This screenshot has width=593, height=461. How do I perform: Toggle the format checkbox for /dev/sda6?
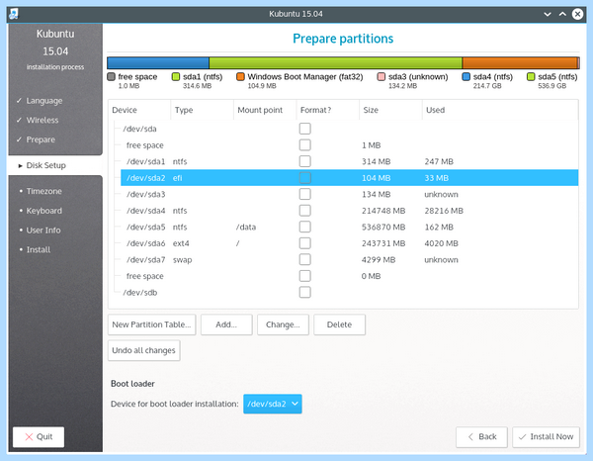pyautogui.click(x=304, y=243)
